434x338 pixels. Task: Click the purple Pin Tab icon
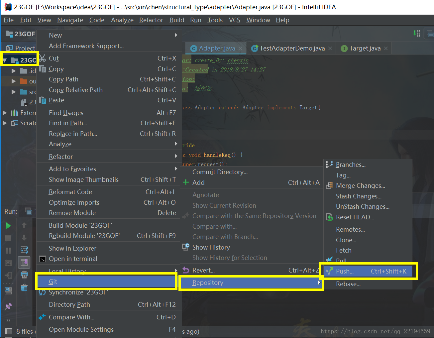[8, 306]
